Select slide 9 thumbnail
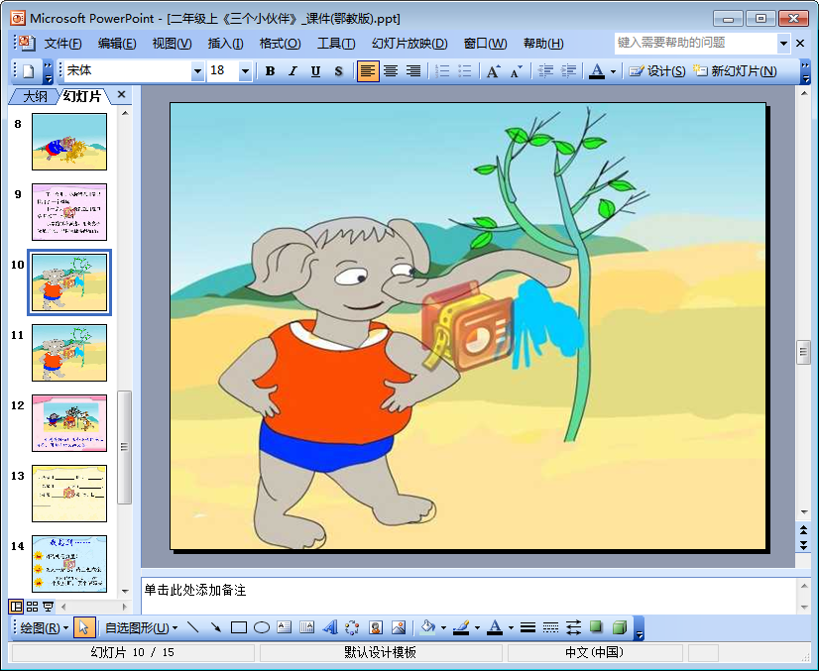Viewport: 819px width, 671px height. pyautogui.click(x=69, y=212)
